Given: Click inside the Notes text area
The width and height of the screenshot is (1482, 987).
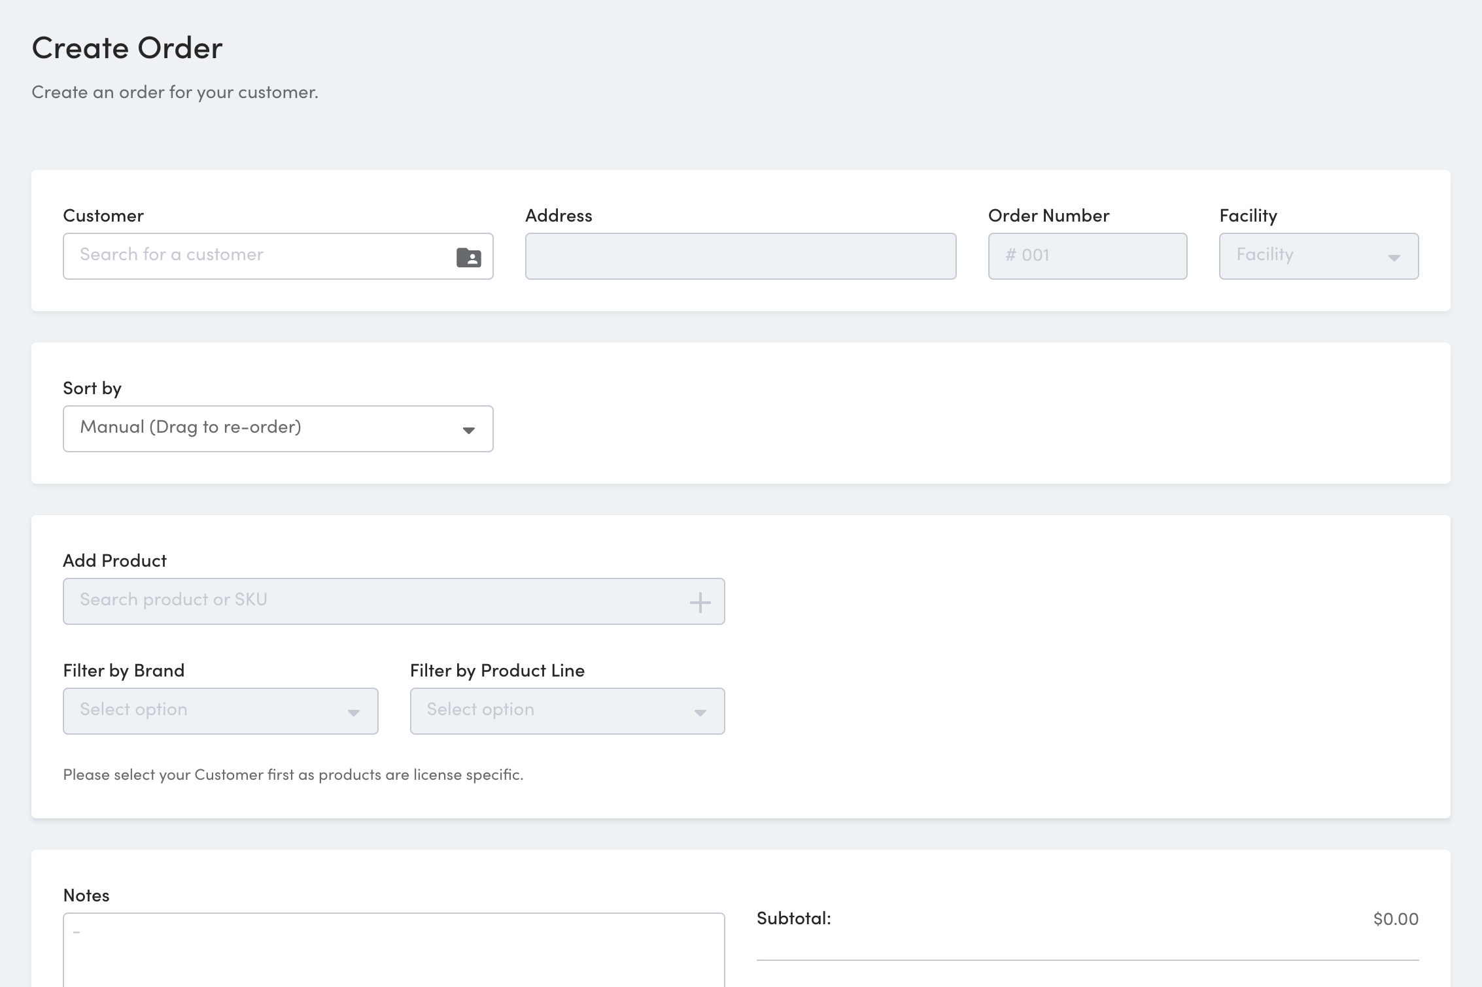Looking at the screenshot, I should [394, 950].
